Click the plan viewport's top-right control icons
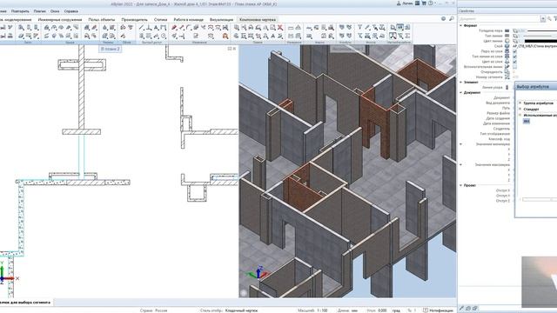This screenshot has height=313, width=557. click(x=232, y=49)
